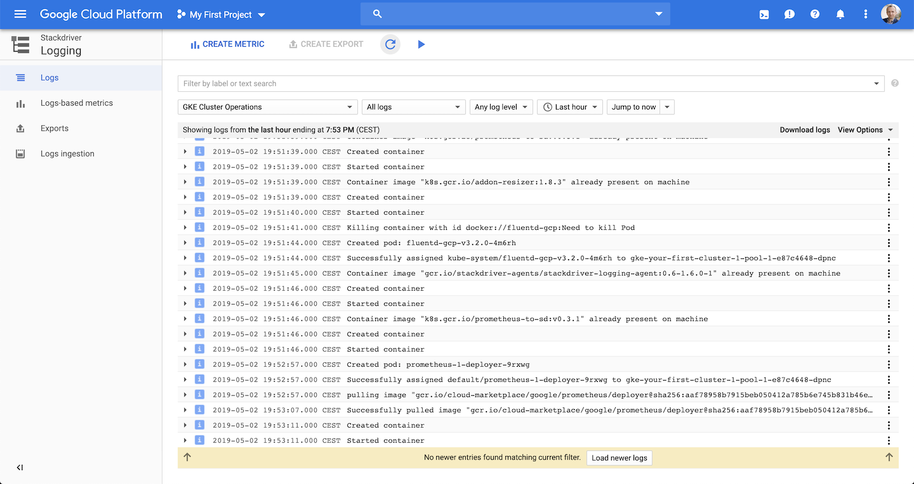Open options for stackdriver-logging-agent image row
This screenshot has width=914, height=484.
(x=889, y=273)
